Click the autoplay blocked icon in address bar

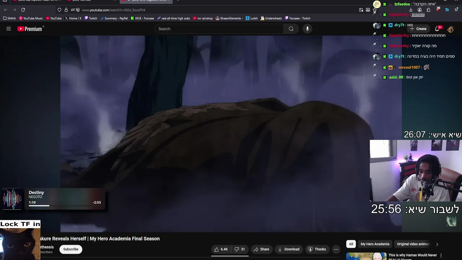pos(78,10)
